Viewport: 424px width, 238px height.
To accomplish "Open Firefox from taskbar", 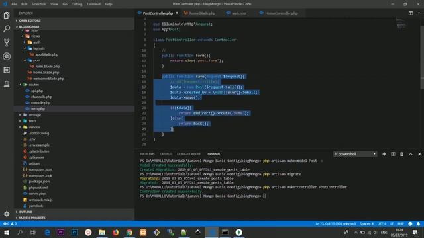I will pyautogui.click(x=115, y=232).
